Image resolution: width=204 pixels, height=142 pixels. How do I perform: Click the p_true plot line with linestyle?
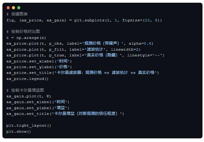(x=85, y=55)
